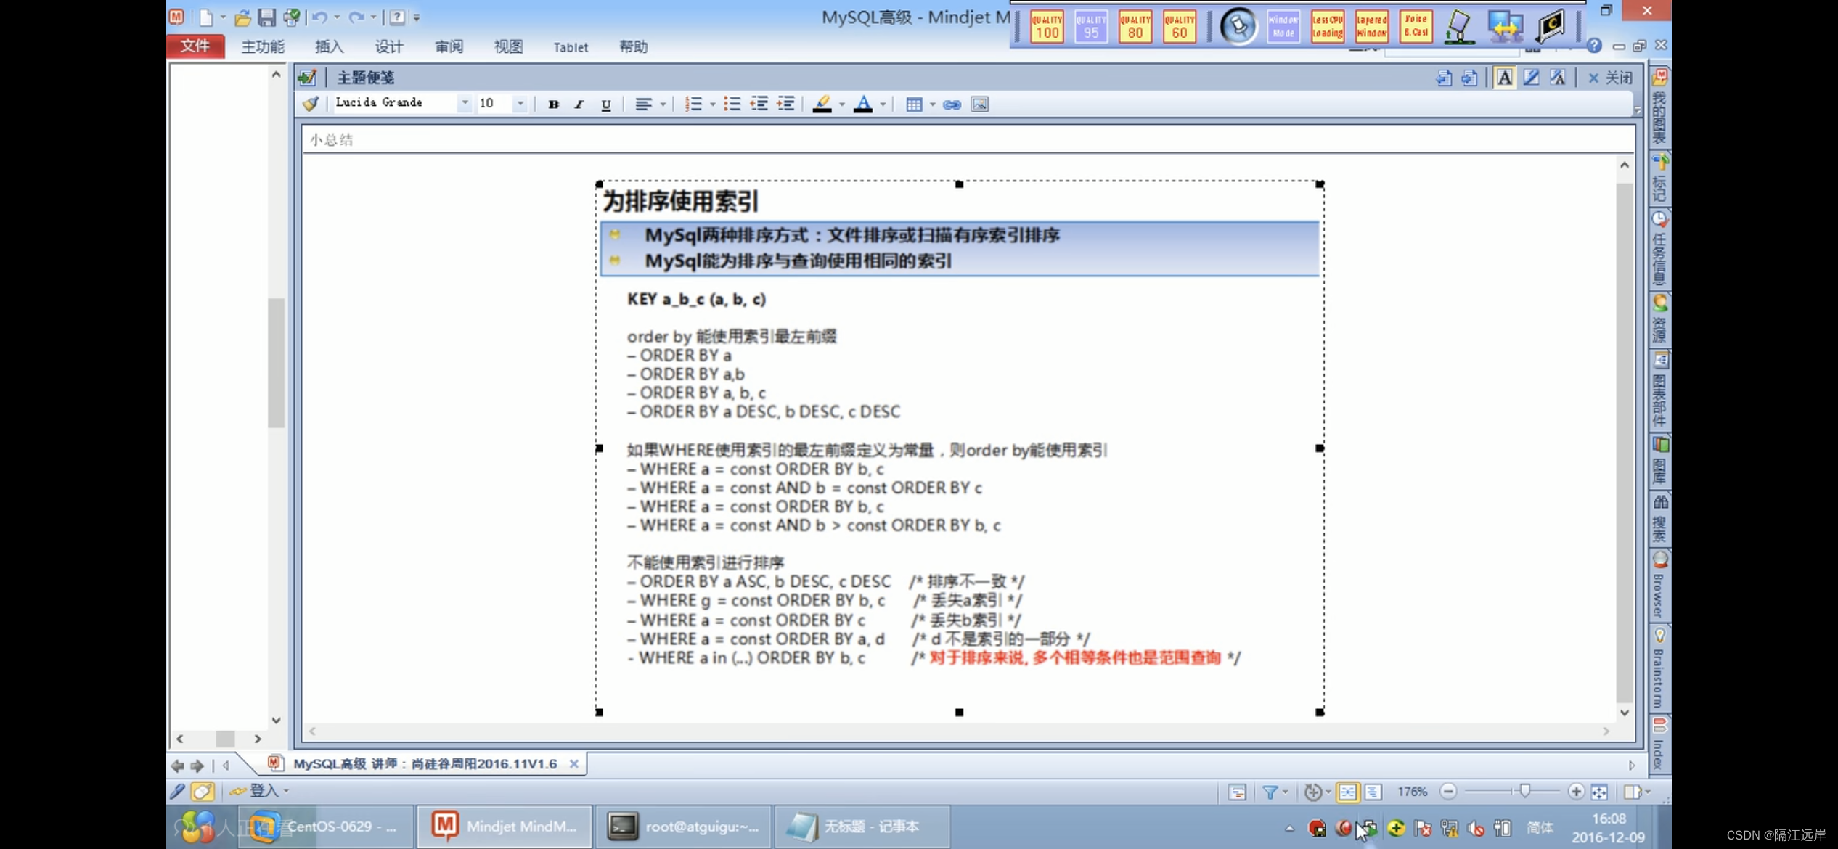Screen dimensions: 1838x849
Task: Click the Windows Start orb
Action: click(x=197, y=827)
